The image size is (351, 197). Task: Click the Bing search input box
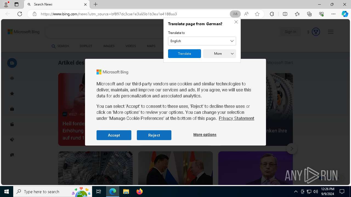(104, 32)
